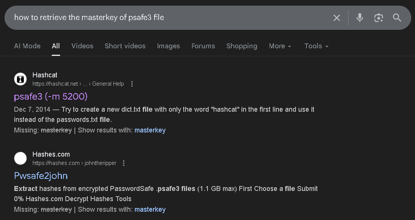Click masterkey link under Hashcat result

(x=150, y=130)
